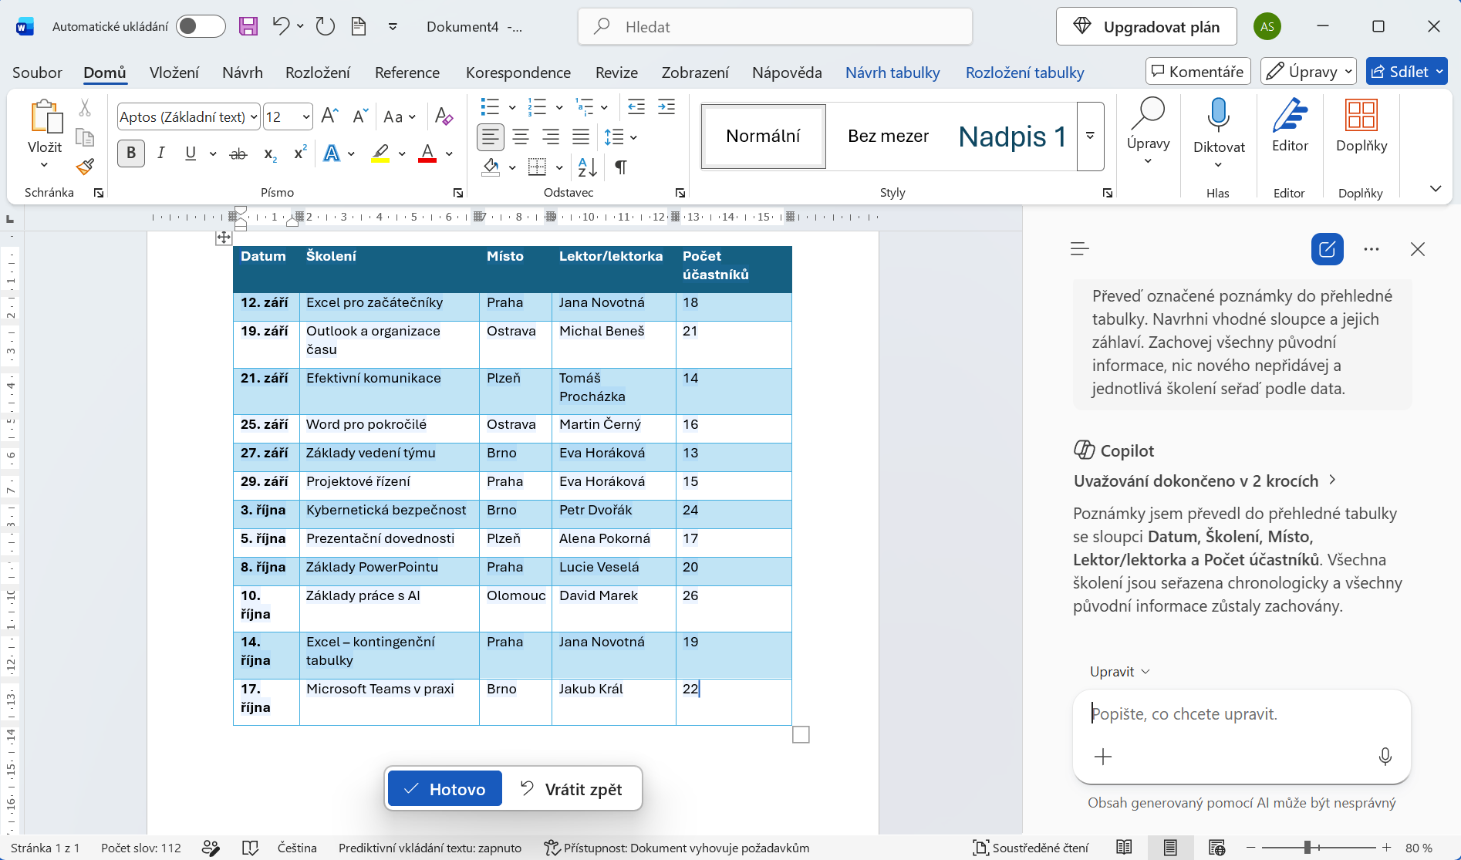Expand Úpravy mode dropdown at top right
This screenshot has width=1461, height=860.
click(x=1348, y=72)
